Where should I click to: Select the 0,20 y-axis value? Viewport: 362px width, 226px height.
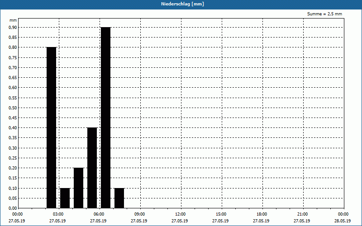(x=13, y=168)
